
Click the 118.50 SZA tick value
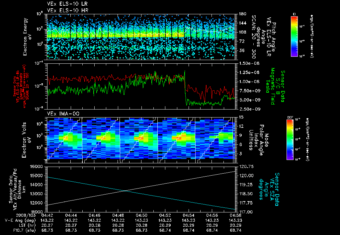246,194
